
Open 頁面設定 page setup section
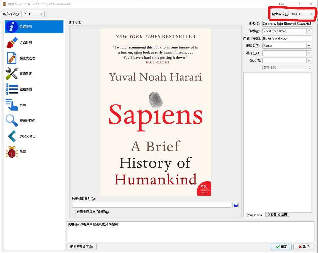click(12, 74)
